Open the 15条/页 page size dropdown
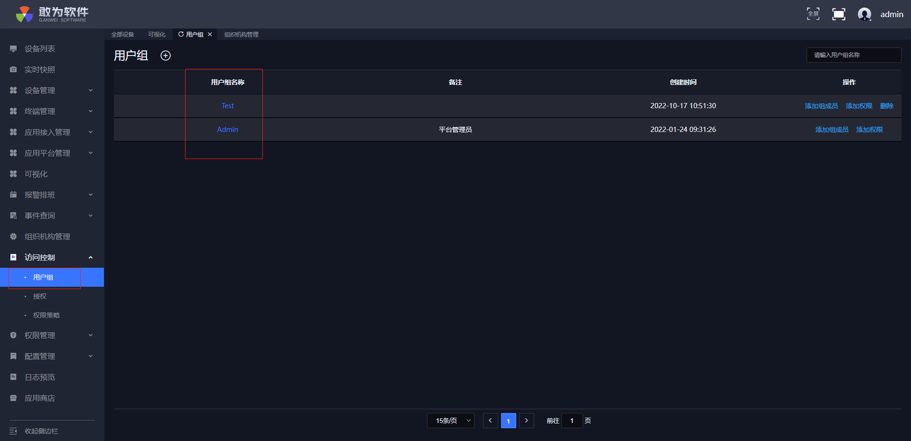 [451, 421]
